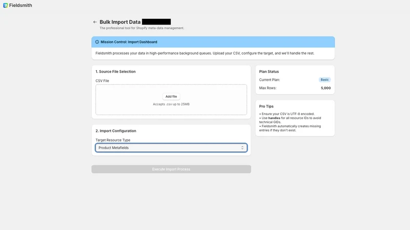Click the 5,000 max rows value
This screenshot has width=410, height=230.
(325, 88)
